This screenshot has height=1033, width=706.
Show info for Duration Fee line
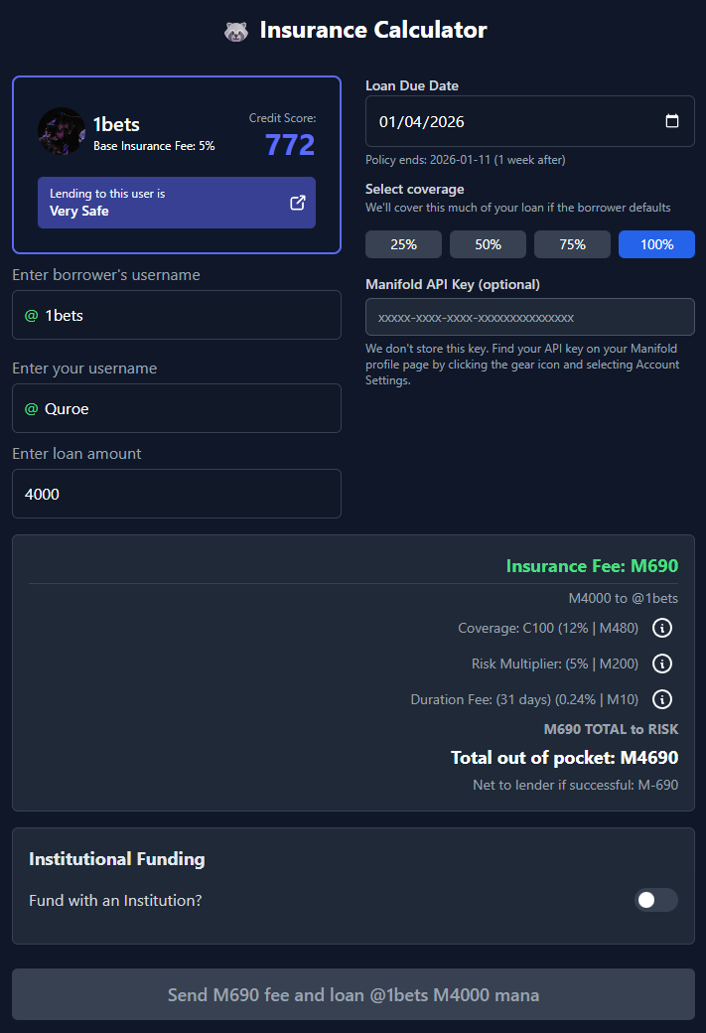pos(662,699)
